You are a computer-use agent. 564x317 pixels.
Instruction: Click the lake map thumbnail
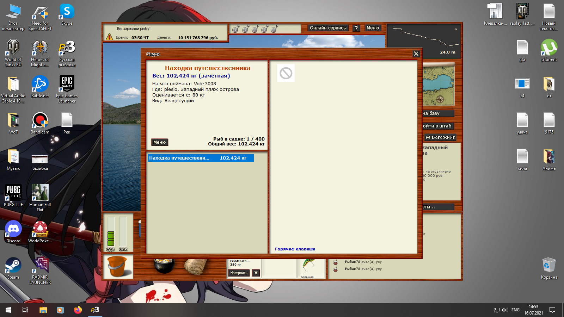439,85
